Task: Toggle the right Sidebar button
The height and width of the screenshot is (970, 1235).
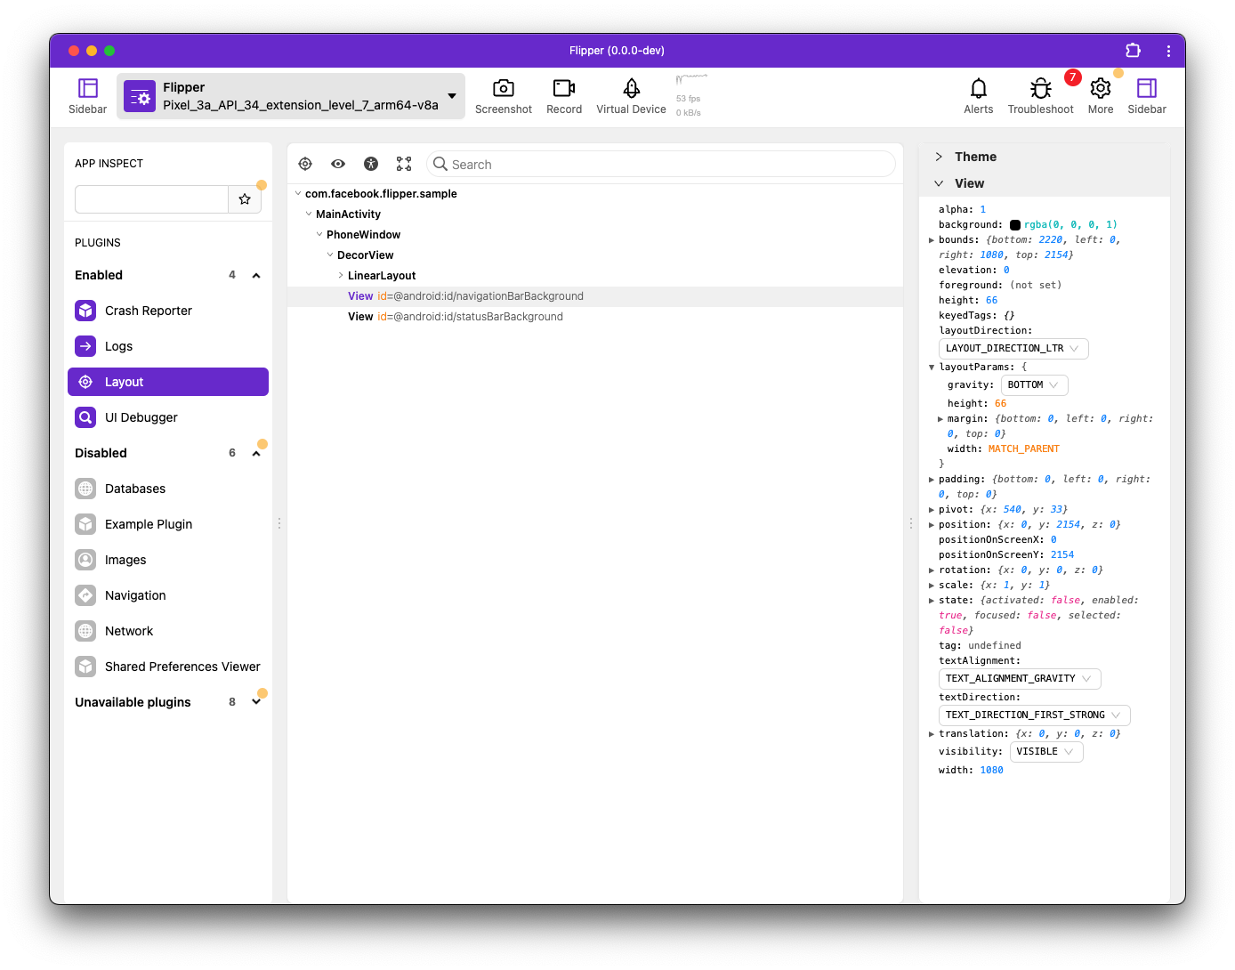Action: (x=1146, y=96)
